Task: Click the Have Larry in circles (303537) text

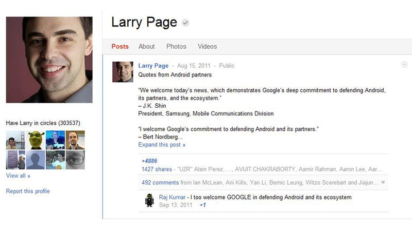Action: [43, 123]
